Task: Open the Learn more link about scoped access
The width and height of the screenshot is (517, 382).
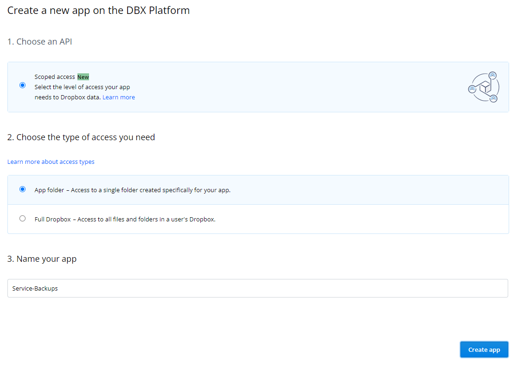Action: tap(119, 97)
